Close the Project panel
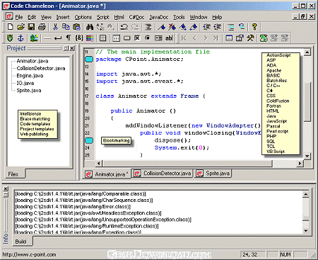Viewport: 318px width, 260px height. 72,48
